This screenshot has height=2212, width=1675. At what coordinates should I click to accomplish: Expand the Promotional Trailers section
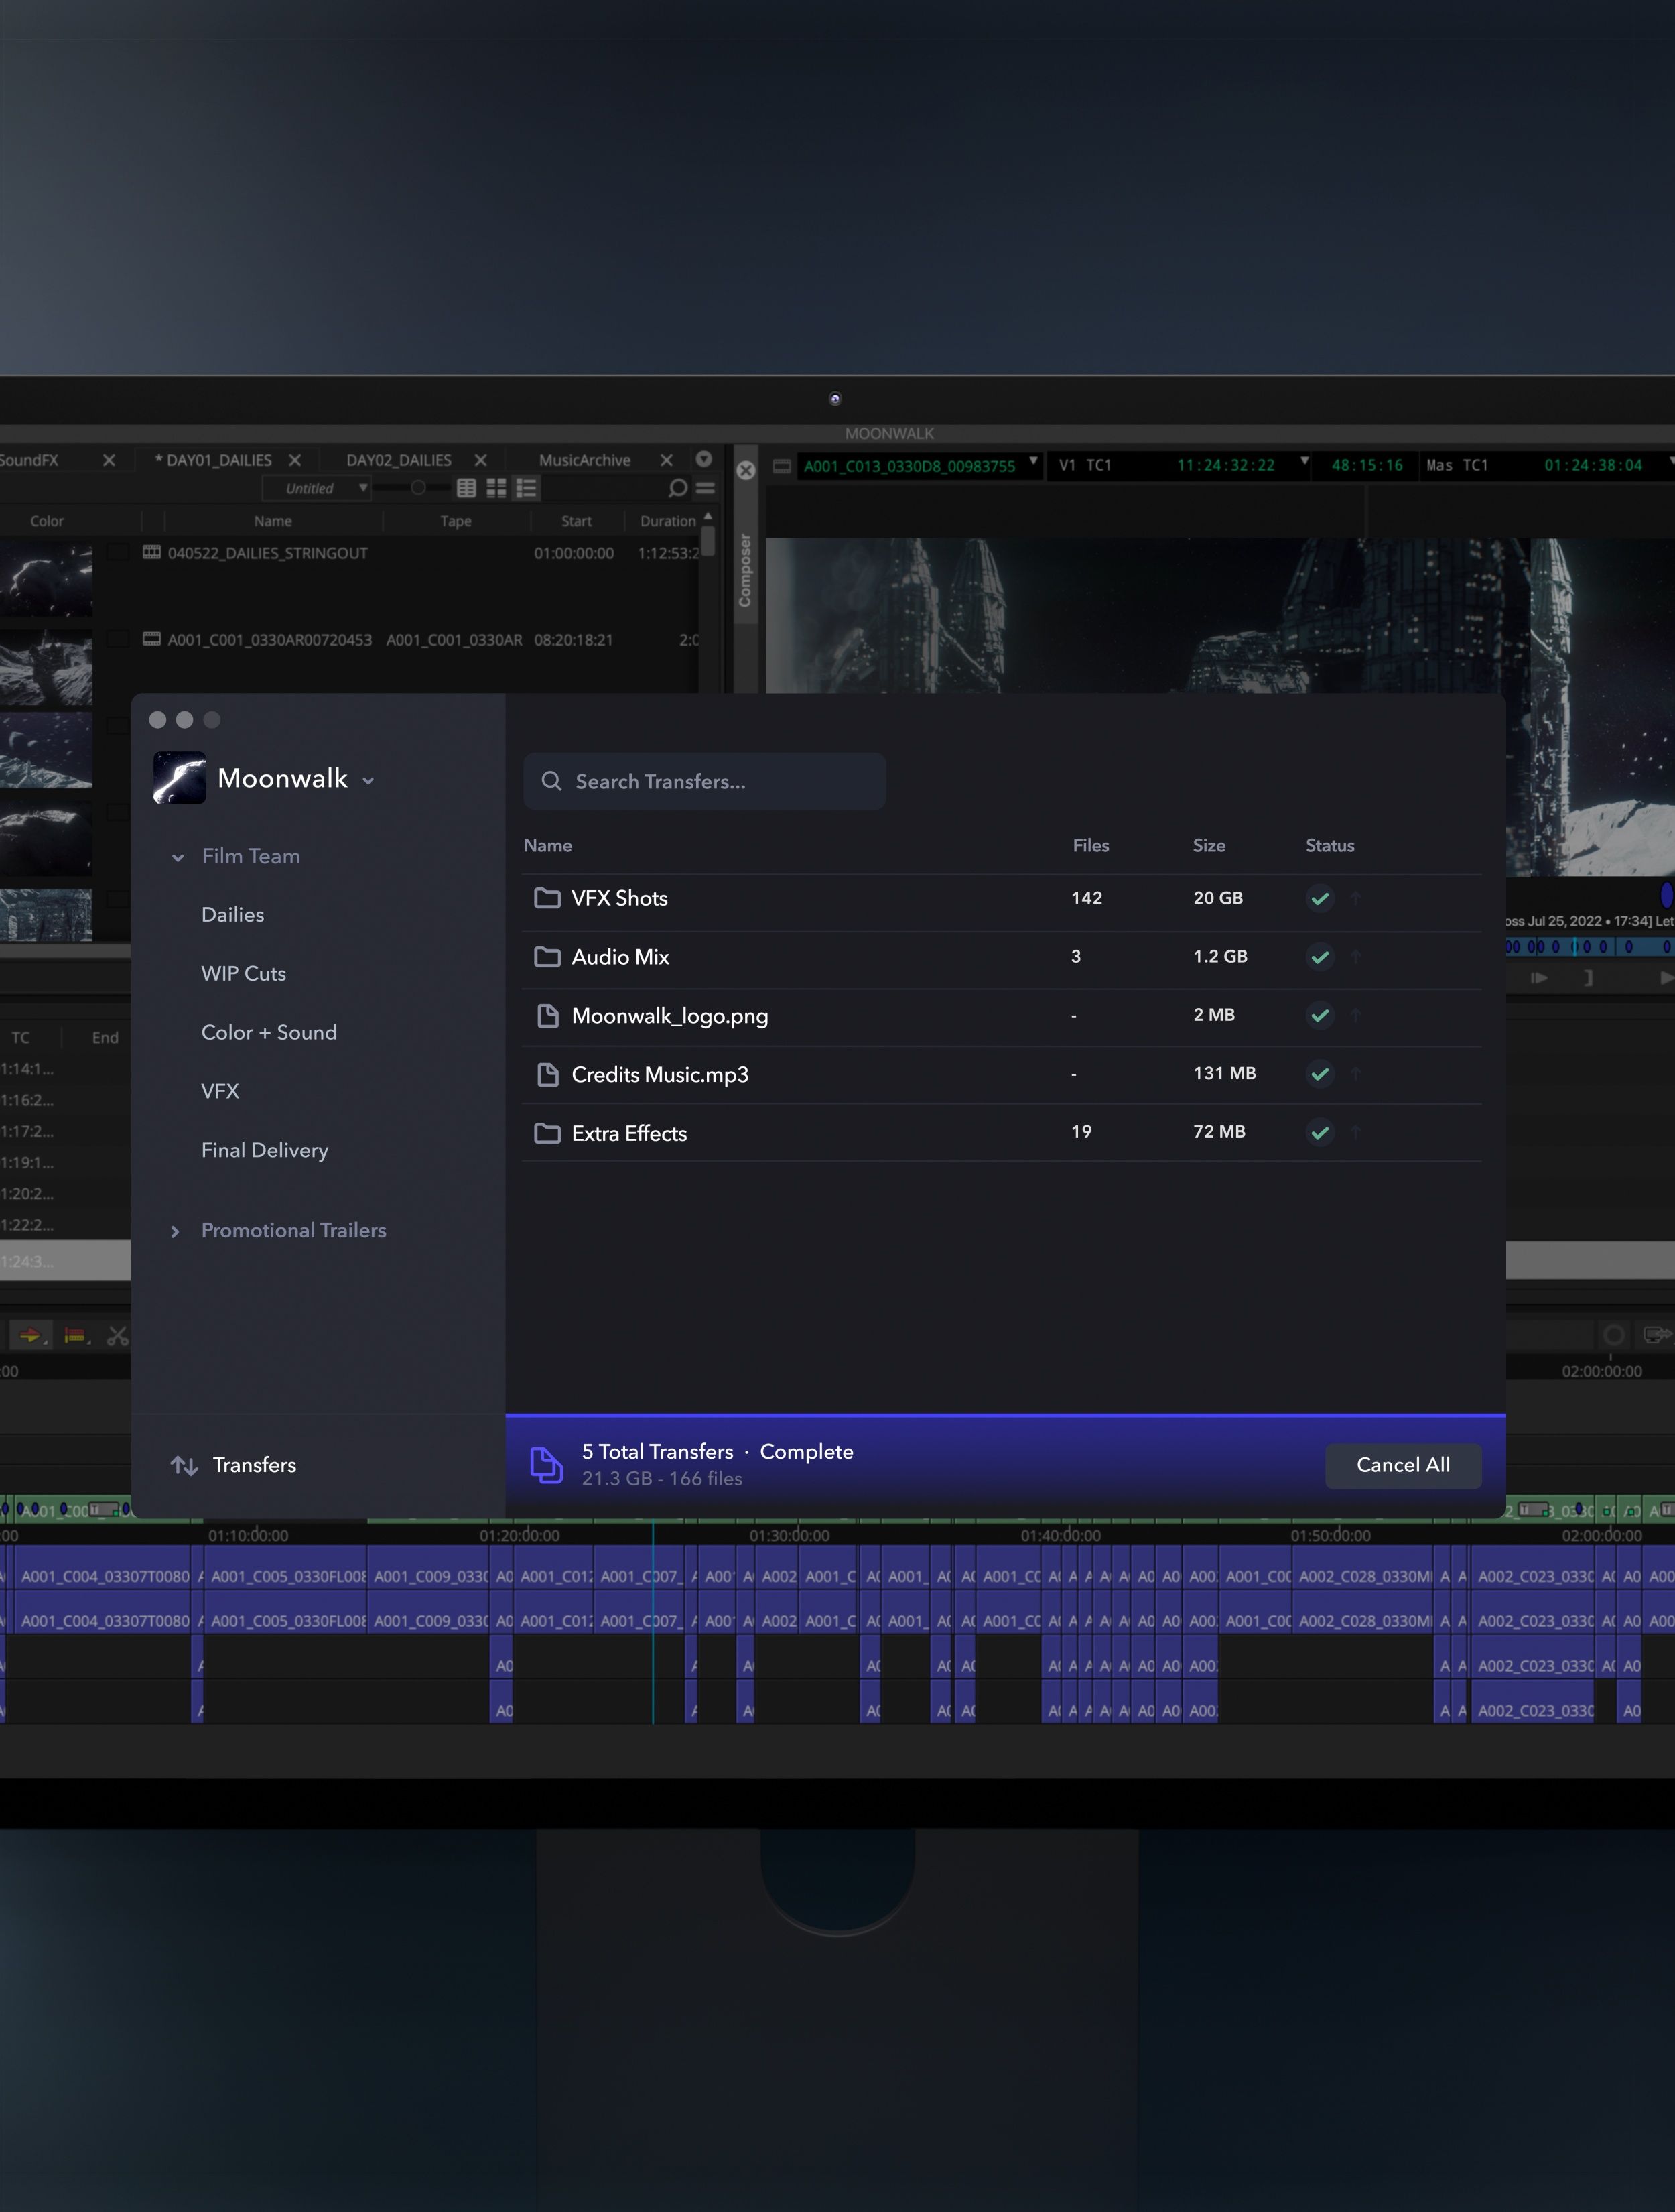pyautogui.click(x=176, y=1231)
